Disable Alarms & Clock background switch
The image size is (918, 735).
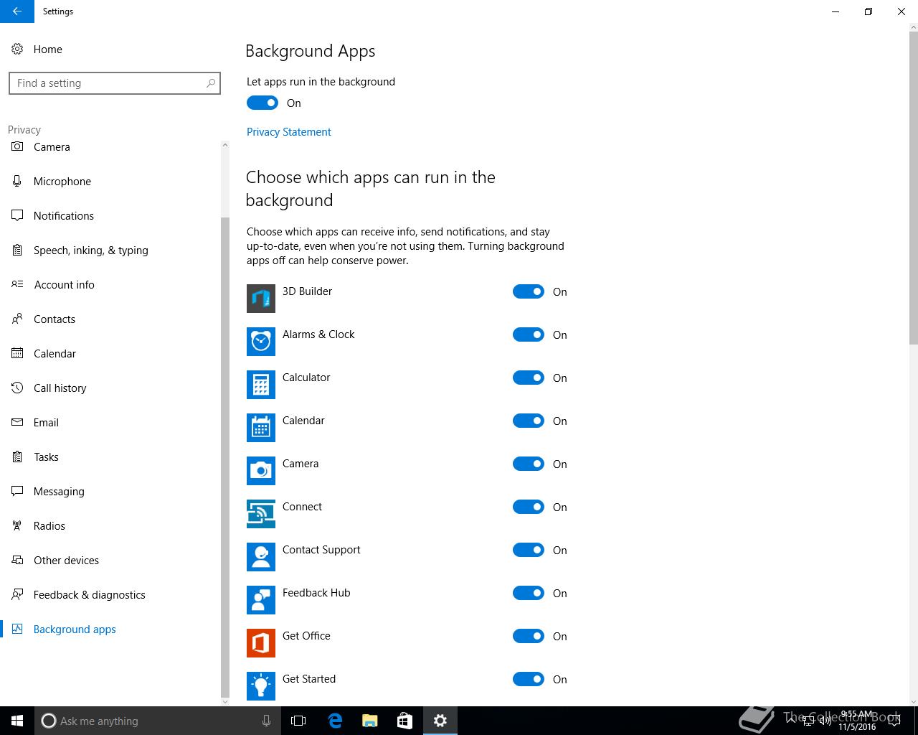(x=529, y=334)
